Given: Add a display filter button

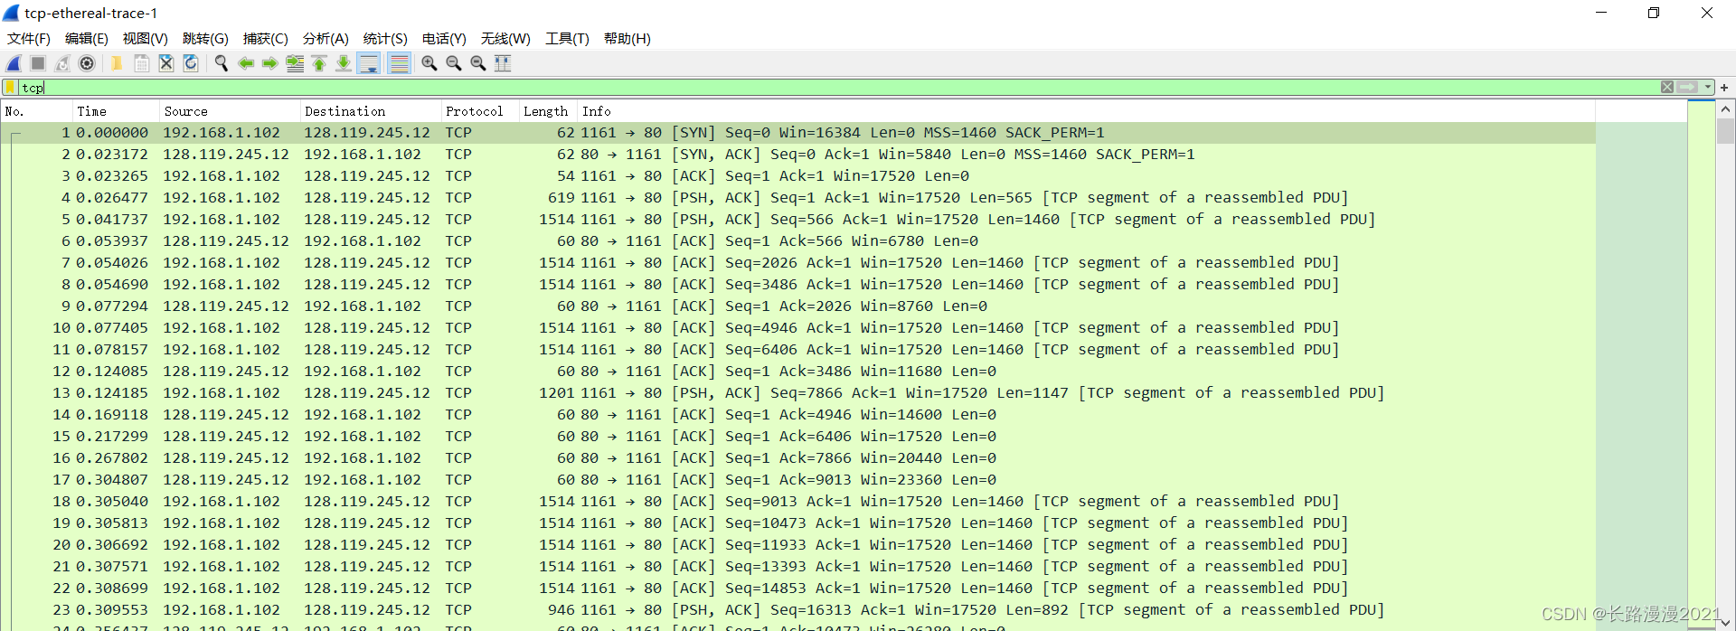Looking at the screenshot, I should 1724,88.
